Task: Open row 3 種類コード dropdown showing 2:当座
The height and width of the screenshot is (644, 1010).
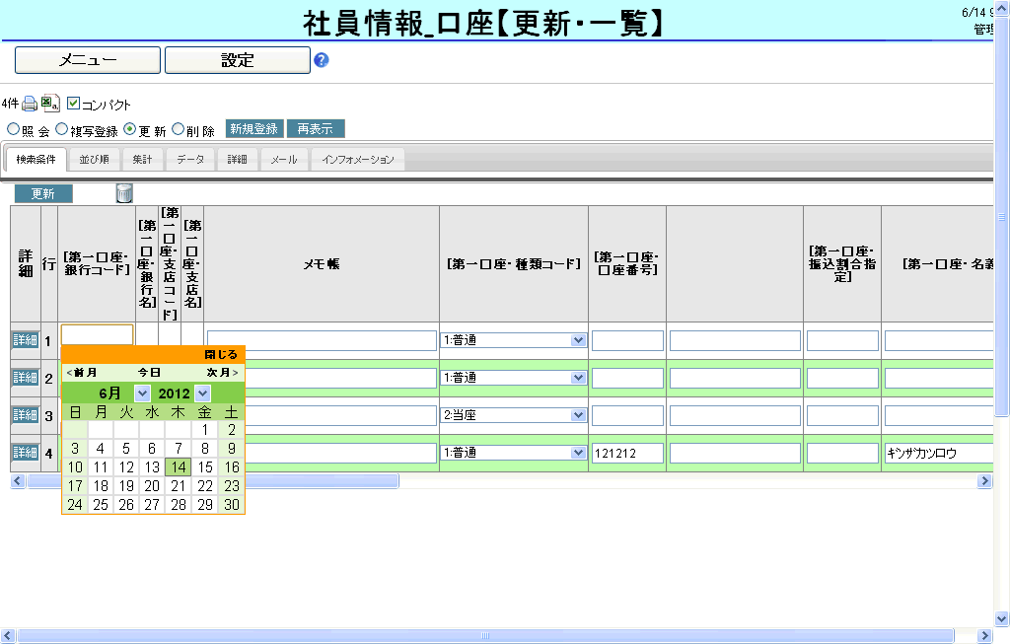Action: tap(578, 415)
